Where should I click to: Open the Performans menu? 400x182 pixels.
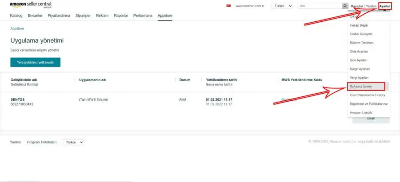coord(143,16)
